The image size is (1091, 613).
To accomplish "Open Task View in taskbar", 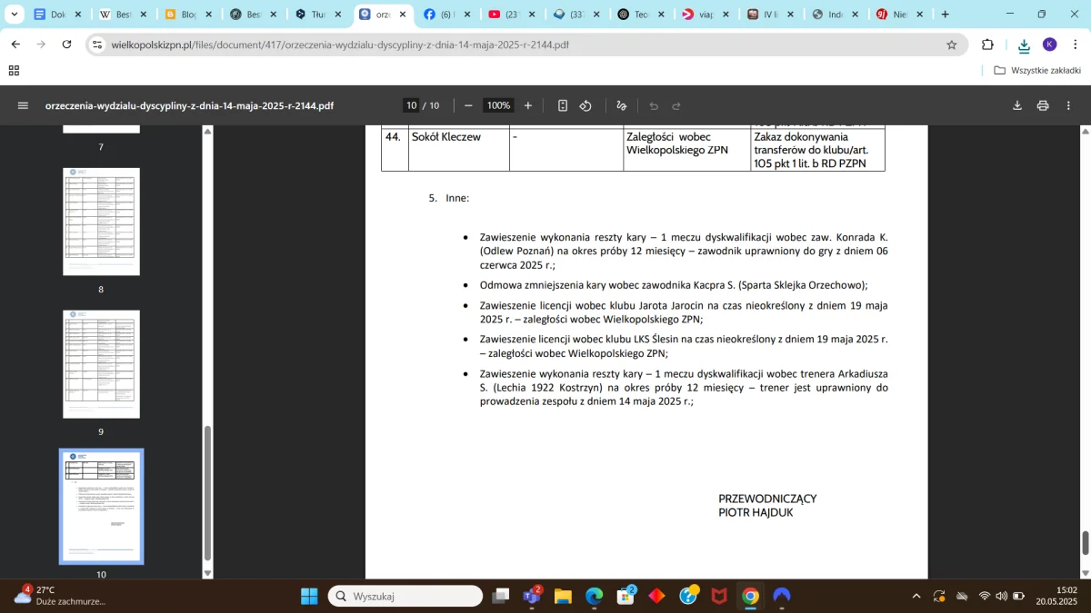I will click(x=500, y=596).
